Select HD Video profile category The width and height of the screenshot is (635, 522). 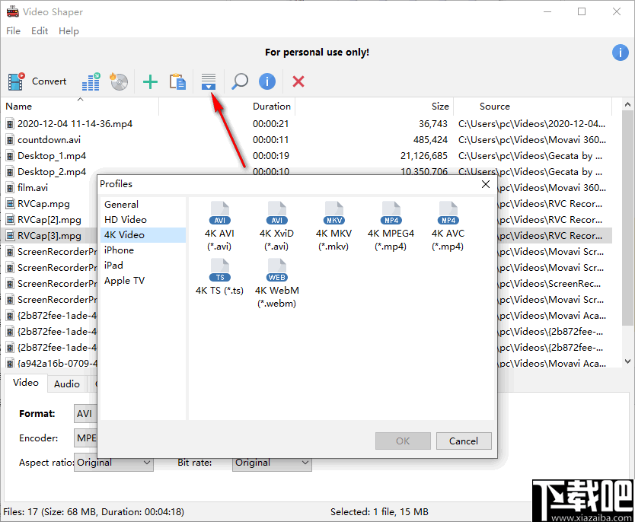pos(143,220)
